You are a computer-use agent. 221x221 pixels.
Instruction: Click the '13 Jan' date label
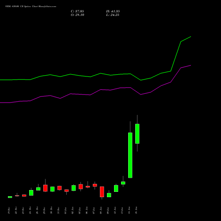pyautogui.click(x=122, y=210)
